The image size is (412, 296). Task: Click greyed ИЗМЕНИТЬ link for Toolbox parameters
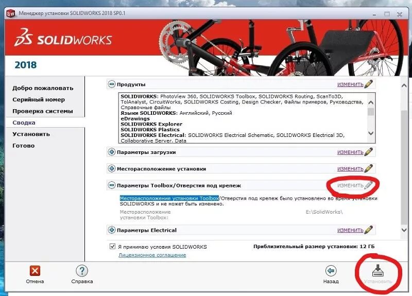coord(350,186)
